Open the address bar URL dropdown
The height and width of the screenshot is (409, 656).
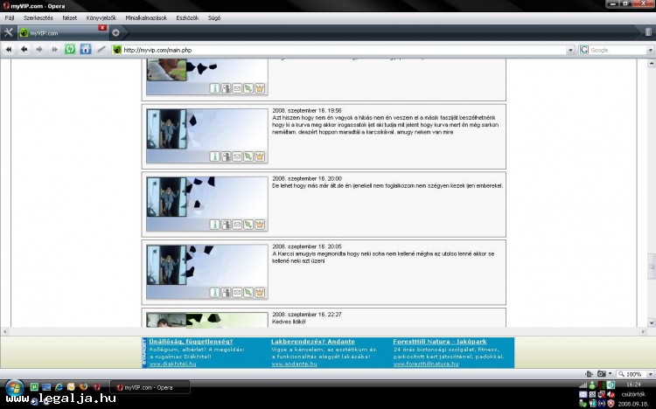click(571, 50)
